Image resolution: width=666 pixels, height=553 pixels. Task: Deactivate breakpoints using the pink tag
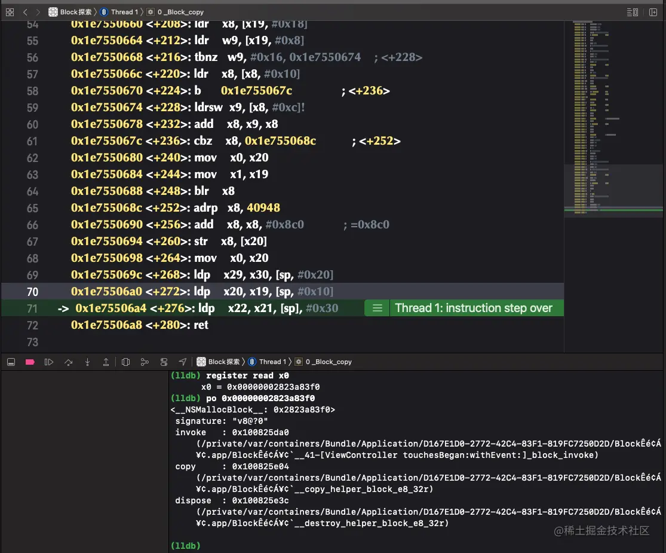pos(30,362)
